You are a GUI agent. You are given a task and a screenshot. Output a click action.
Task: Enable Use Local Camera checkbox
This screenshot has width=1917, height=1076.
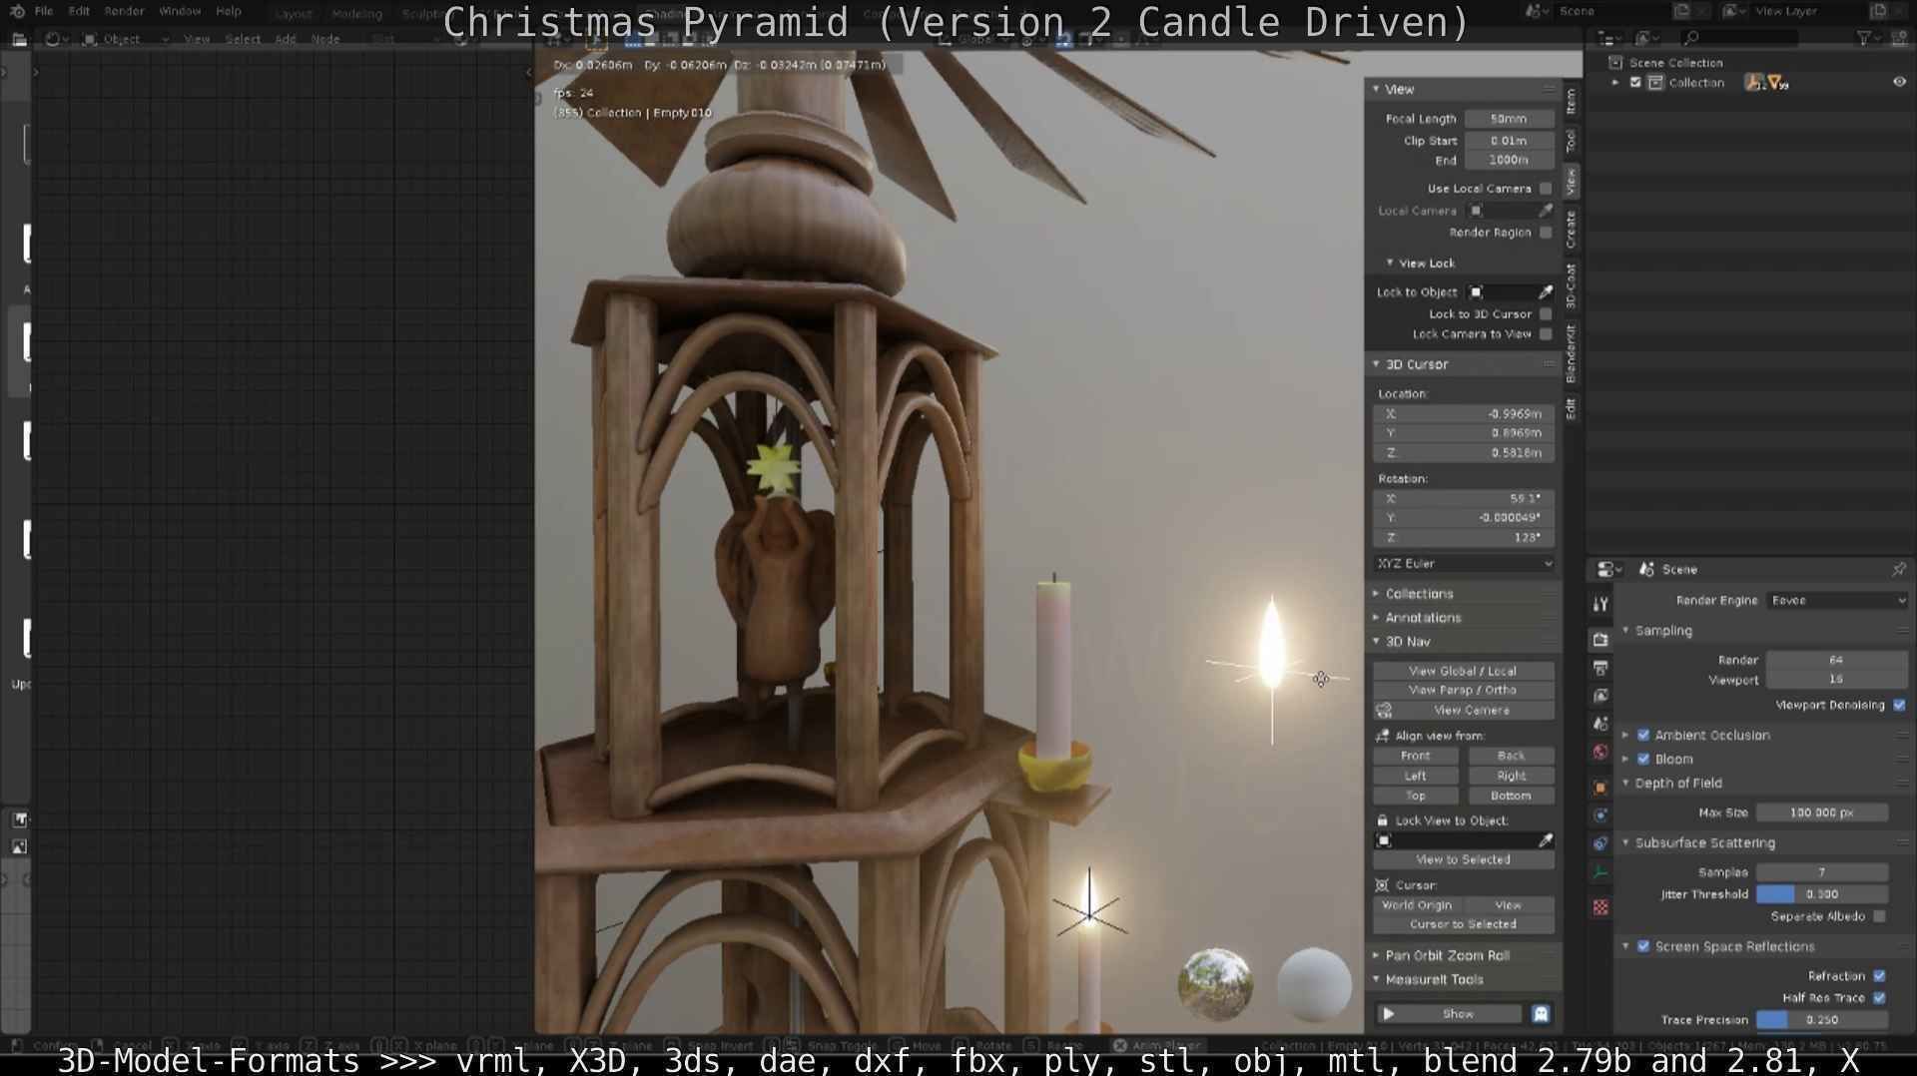click(1546, 189)
